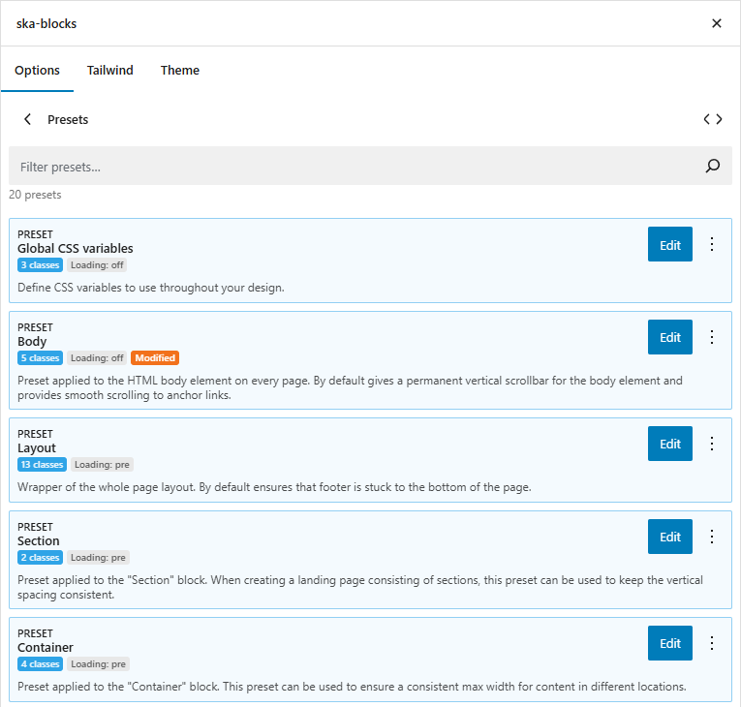Edit the Container preset
Viewport: 741px width, 707px height.
(670, 644)
